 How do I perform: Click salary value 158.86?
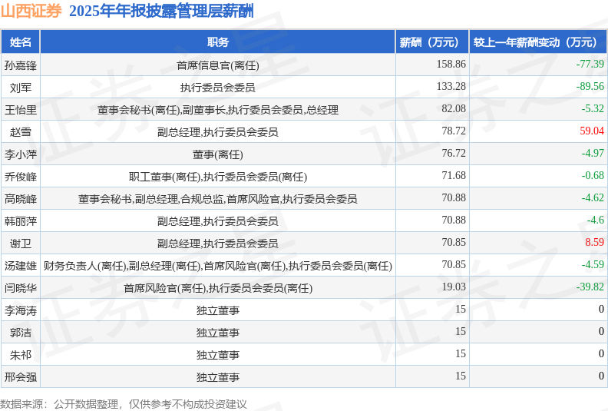tap(451, 64)
